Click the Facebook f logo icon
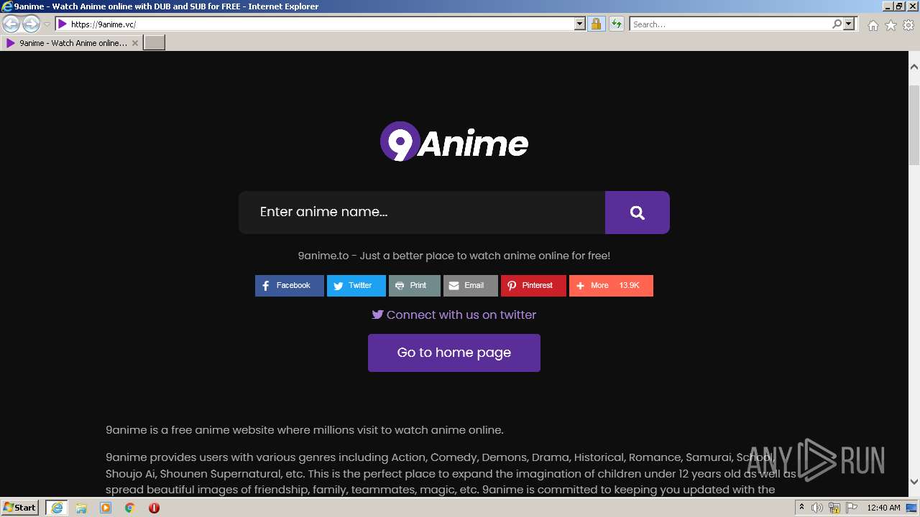 265,286
